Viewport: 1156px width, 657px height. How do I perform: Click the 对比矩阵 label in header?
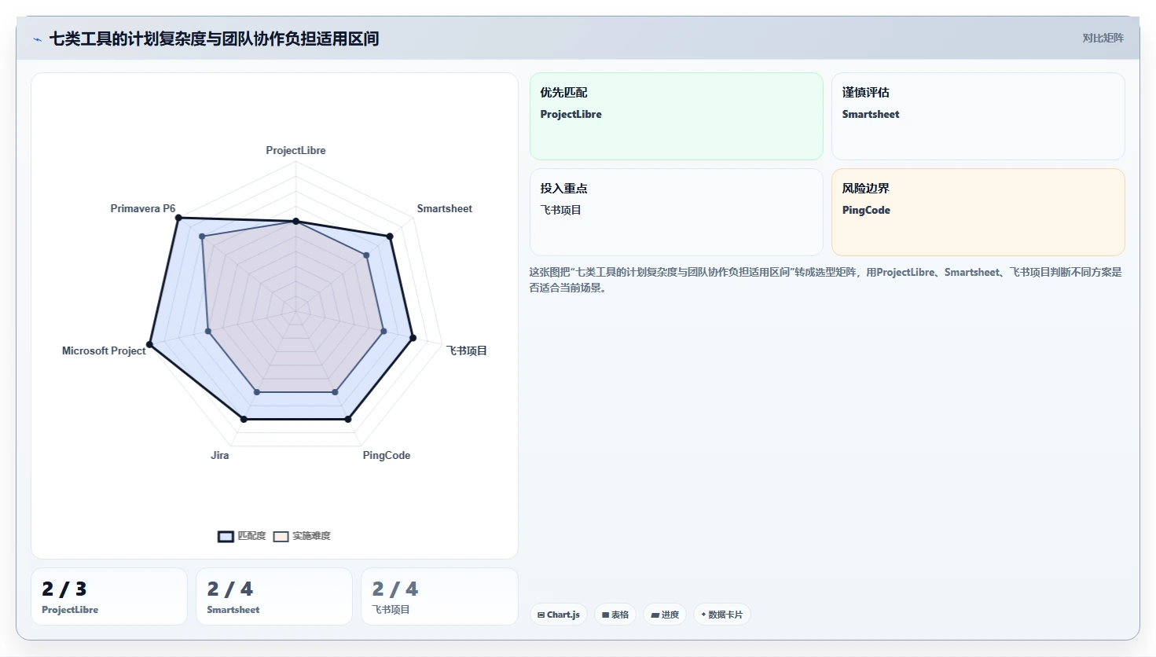point(1103,38)
